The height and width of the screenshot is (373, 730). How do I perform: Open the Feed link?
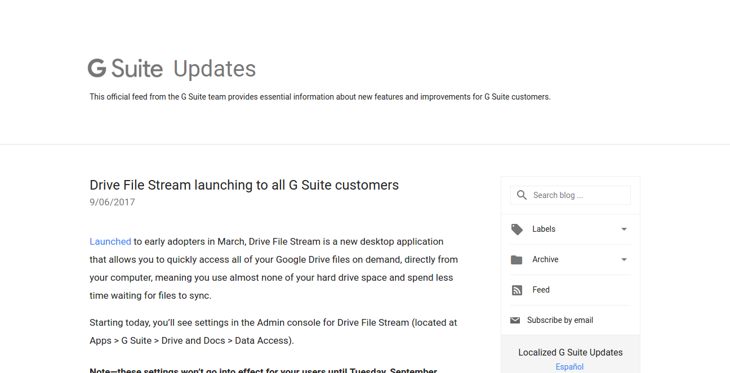coord(541,290)
